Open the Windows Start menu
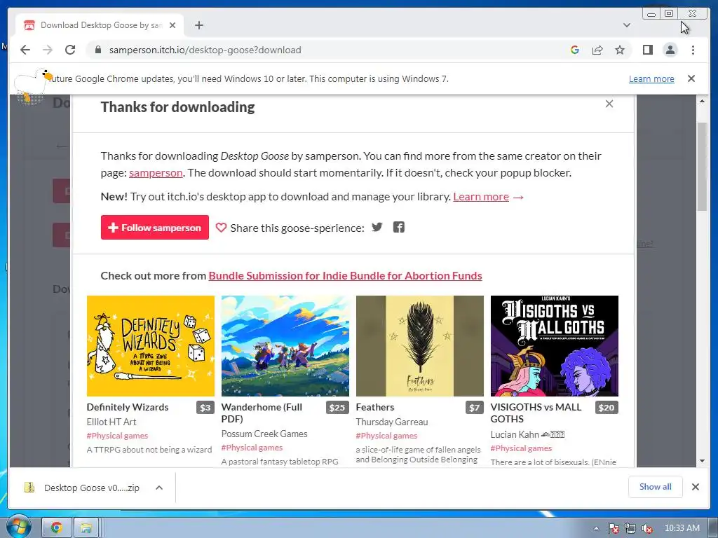This screenshot has height=538, width=718. coord(18,527)
